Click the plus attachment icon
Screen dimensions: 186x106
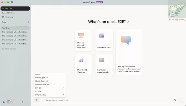click(42, 100)
